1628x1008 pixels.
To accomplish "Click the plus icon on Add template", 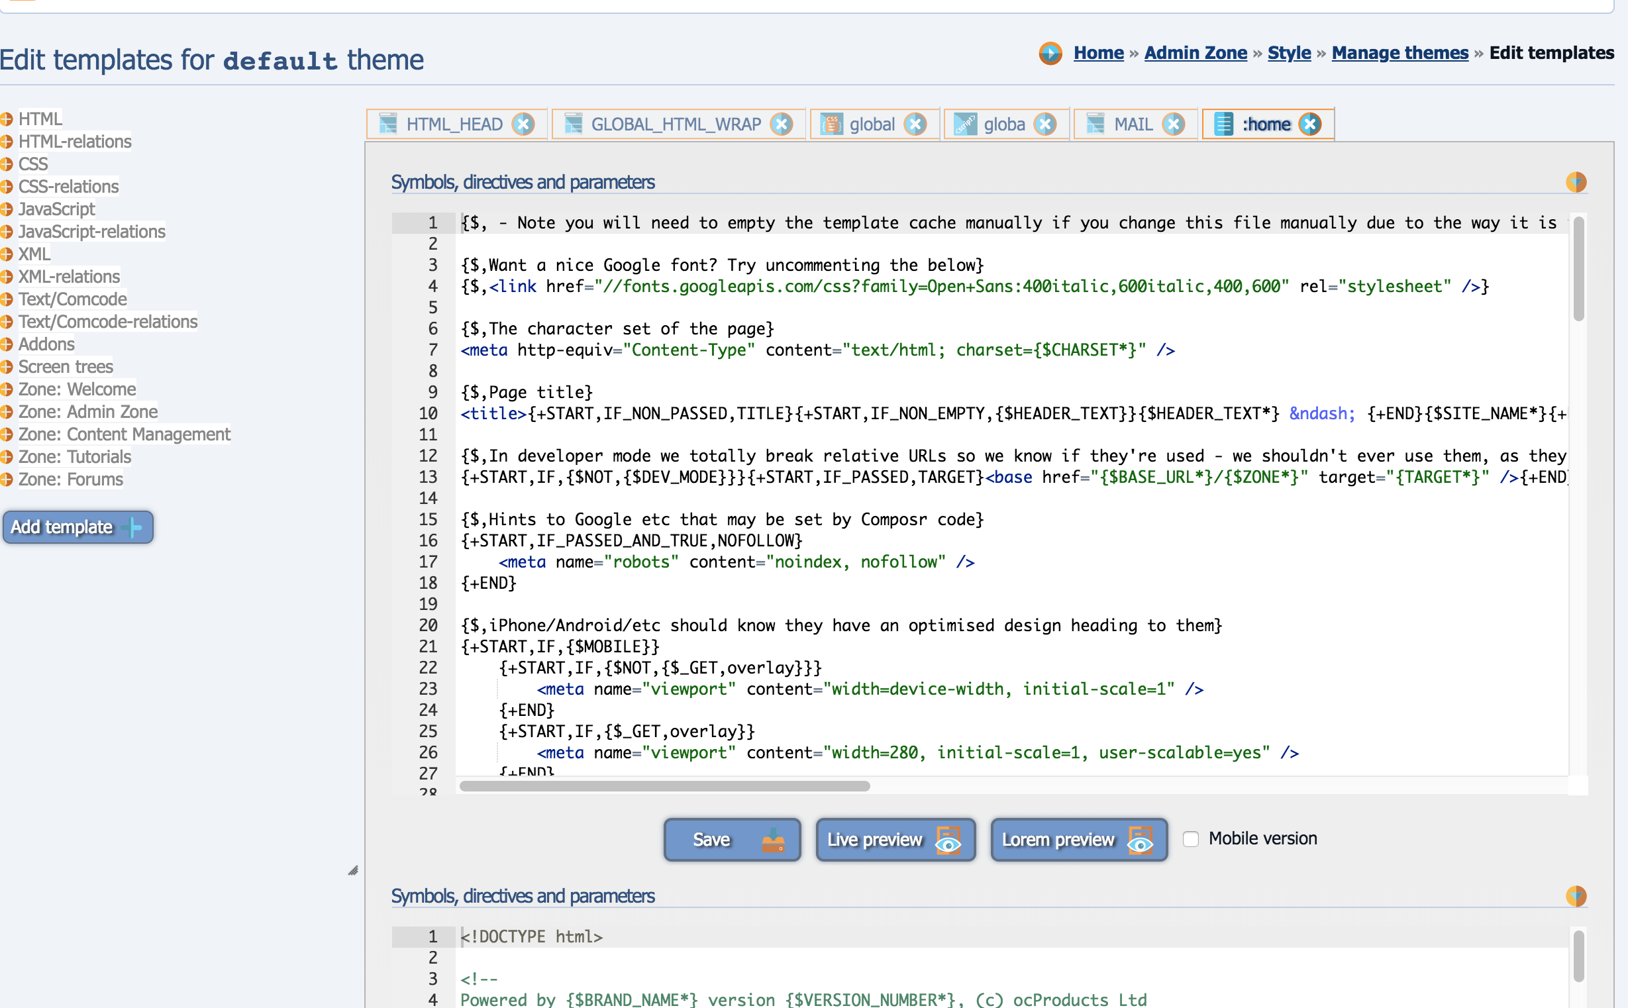I will tap(132, 527).
